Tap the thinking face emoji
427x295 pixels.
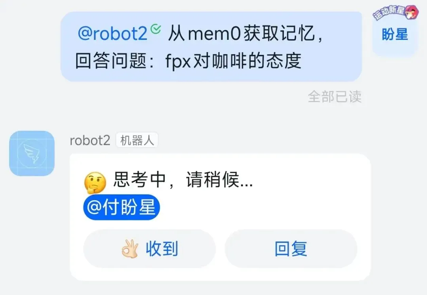click(95, 182)
